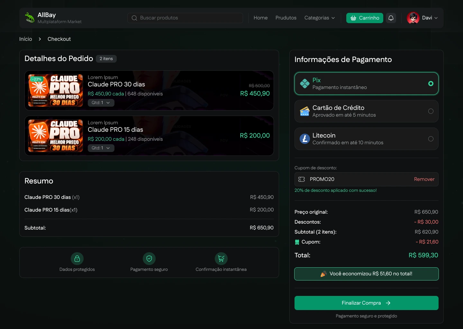Click the credit card icon
The image size is (463, 329).
tap(304, 111)
